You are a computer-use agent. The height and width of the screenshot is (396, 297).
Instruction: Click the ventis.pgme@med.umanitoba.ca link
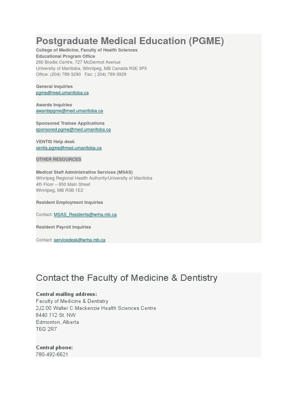pyautogui.click(x=68, y=148)
